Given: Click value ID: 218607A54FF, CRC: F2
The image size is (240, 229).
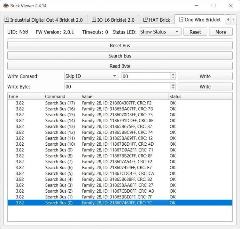Looking at the screenshot, I should pos(127,162).
